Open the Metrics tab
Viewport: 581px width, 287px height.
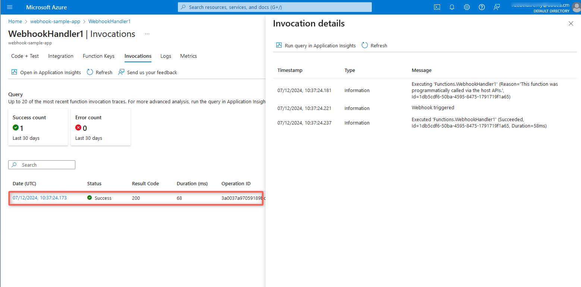[x=188, y=56]
